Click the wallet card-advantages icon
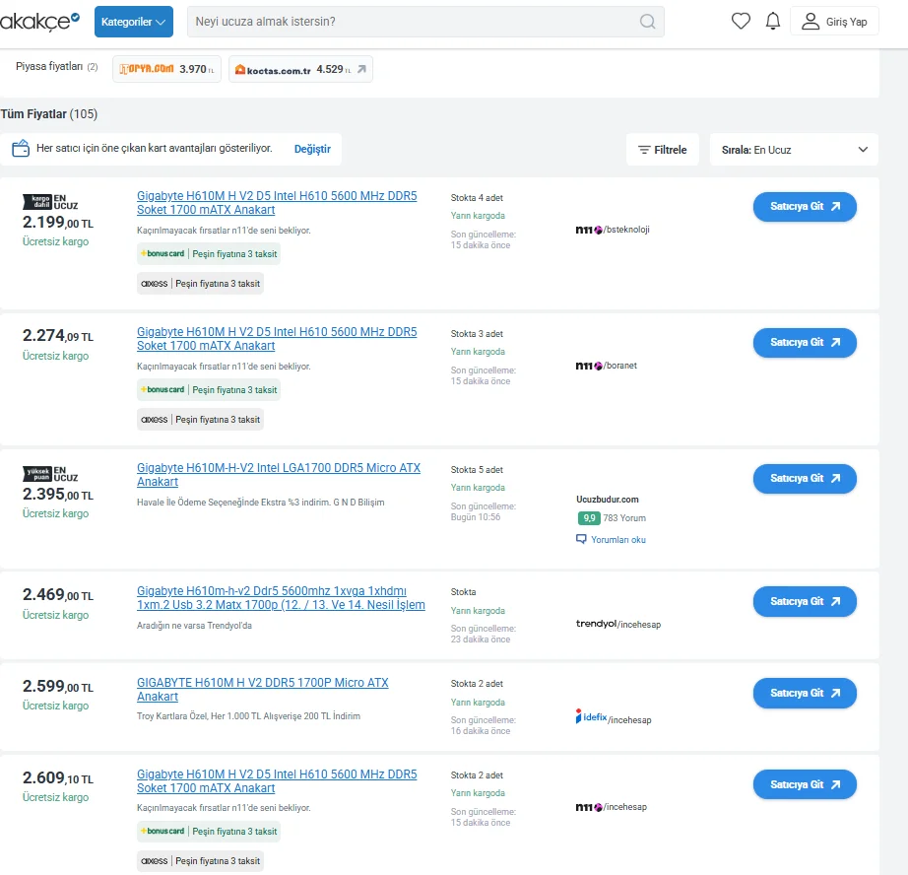Screen dimensions: 908x875 21,149
